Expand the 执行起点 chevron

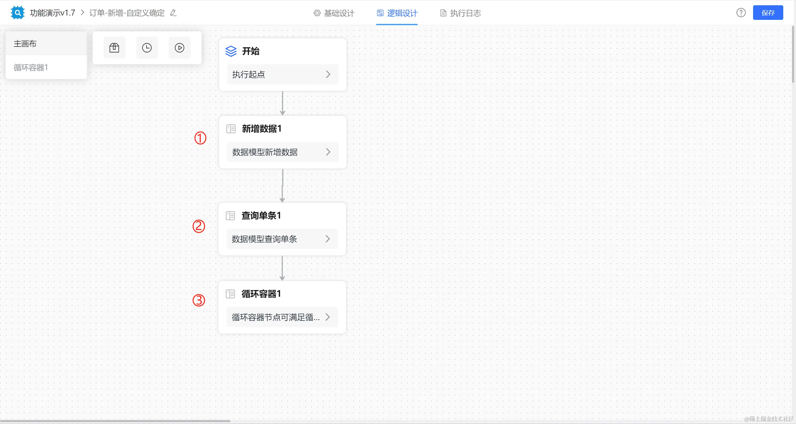328,74
